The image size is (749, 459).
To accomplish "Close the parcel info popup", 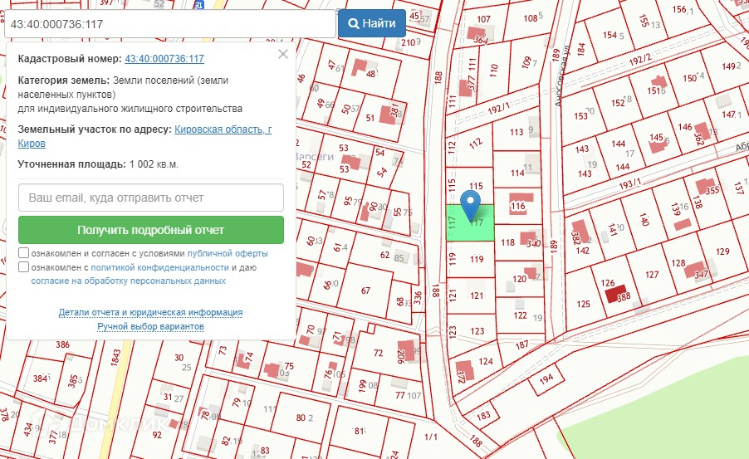I will click(283, 54).
